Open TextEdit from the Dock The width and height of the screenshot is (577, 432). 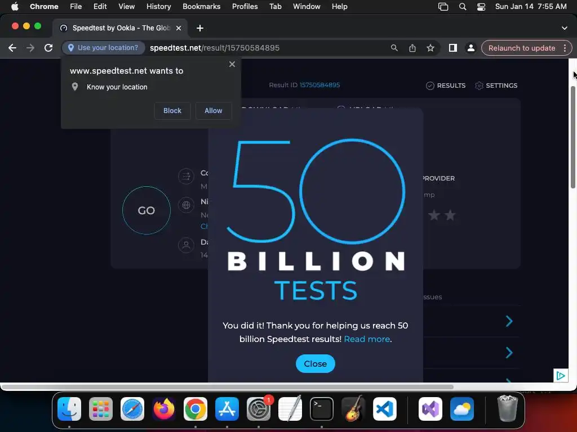tap(290, 409)
